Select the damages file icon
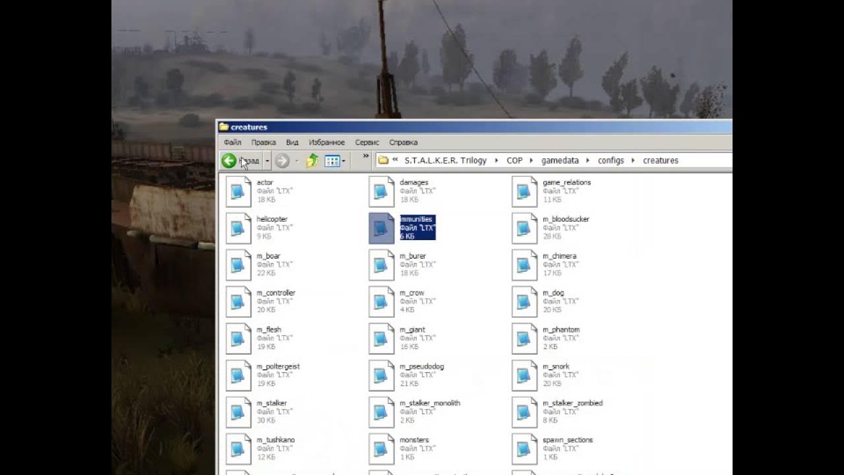 [381, 191]
